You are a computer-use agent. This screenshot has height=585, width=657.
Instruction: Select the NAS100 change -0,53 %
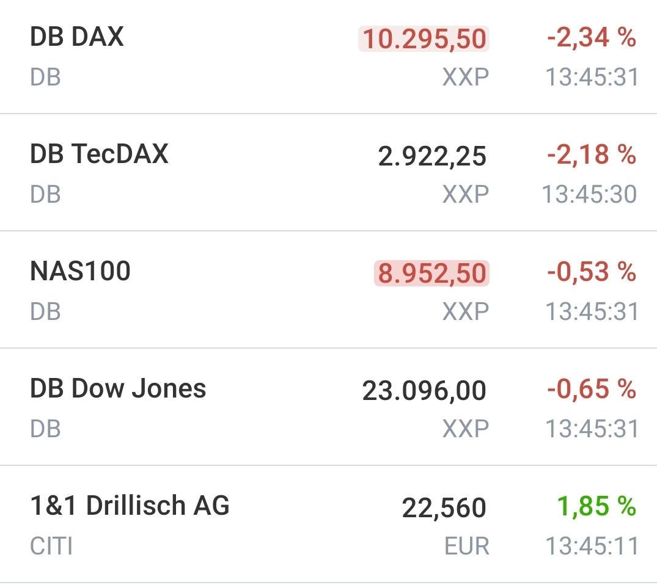(x=591, y=272)
